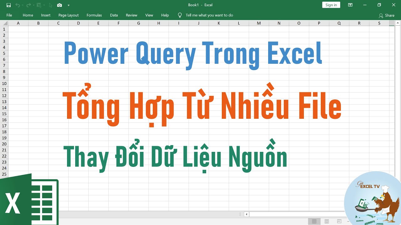Click the Sign in button
Screen dimensions: 401x225
(x=331, y=5)
